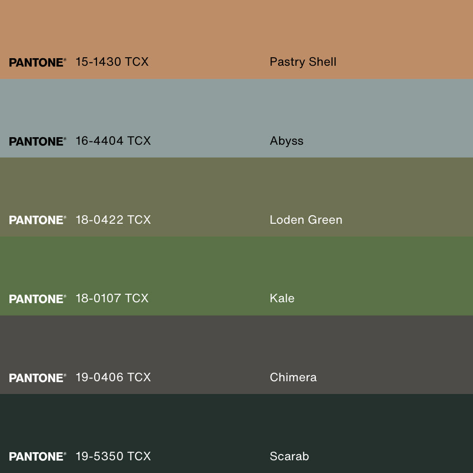Select the Pastry Shell color name
This screenshot has width=473, height=473.
pos(303,62)
